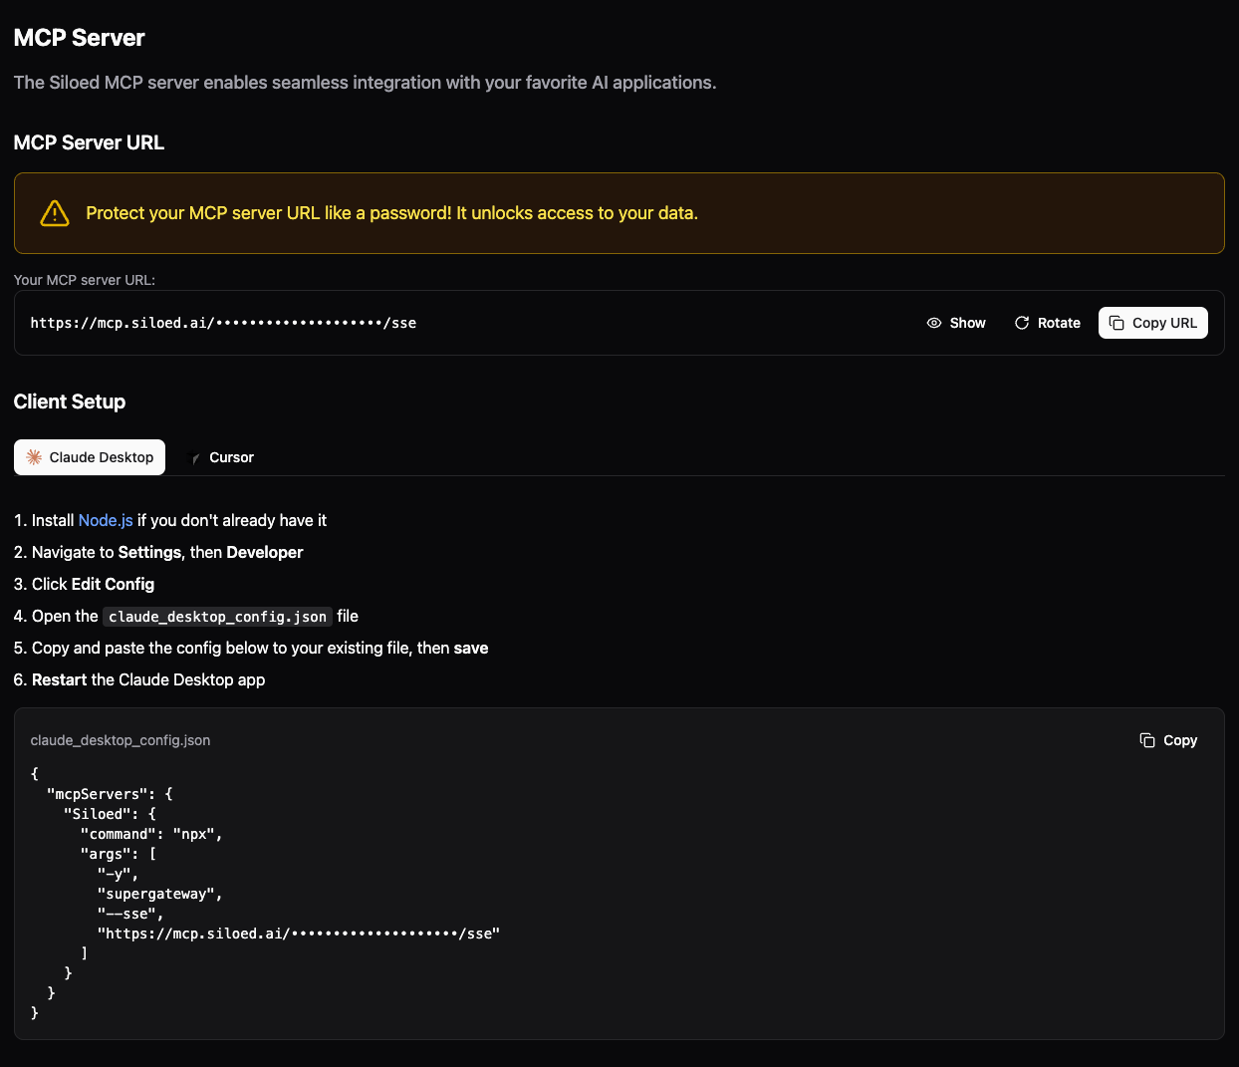Click the Claude sunburst icon on Claude Desktop tab
The image size is (1239, 1067).
coord(34,456)
